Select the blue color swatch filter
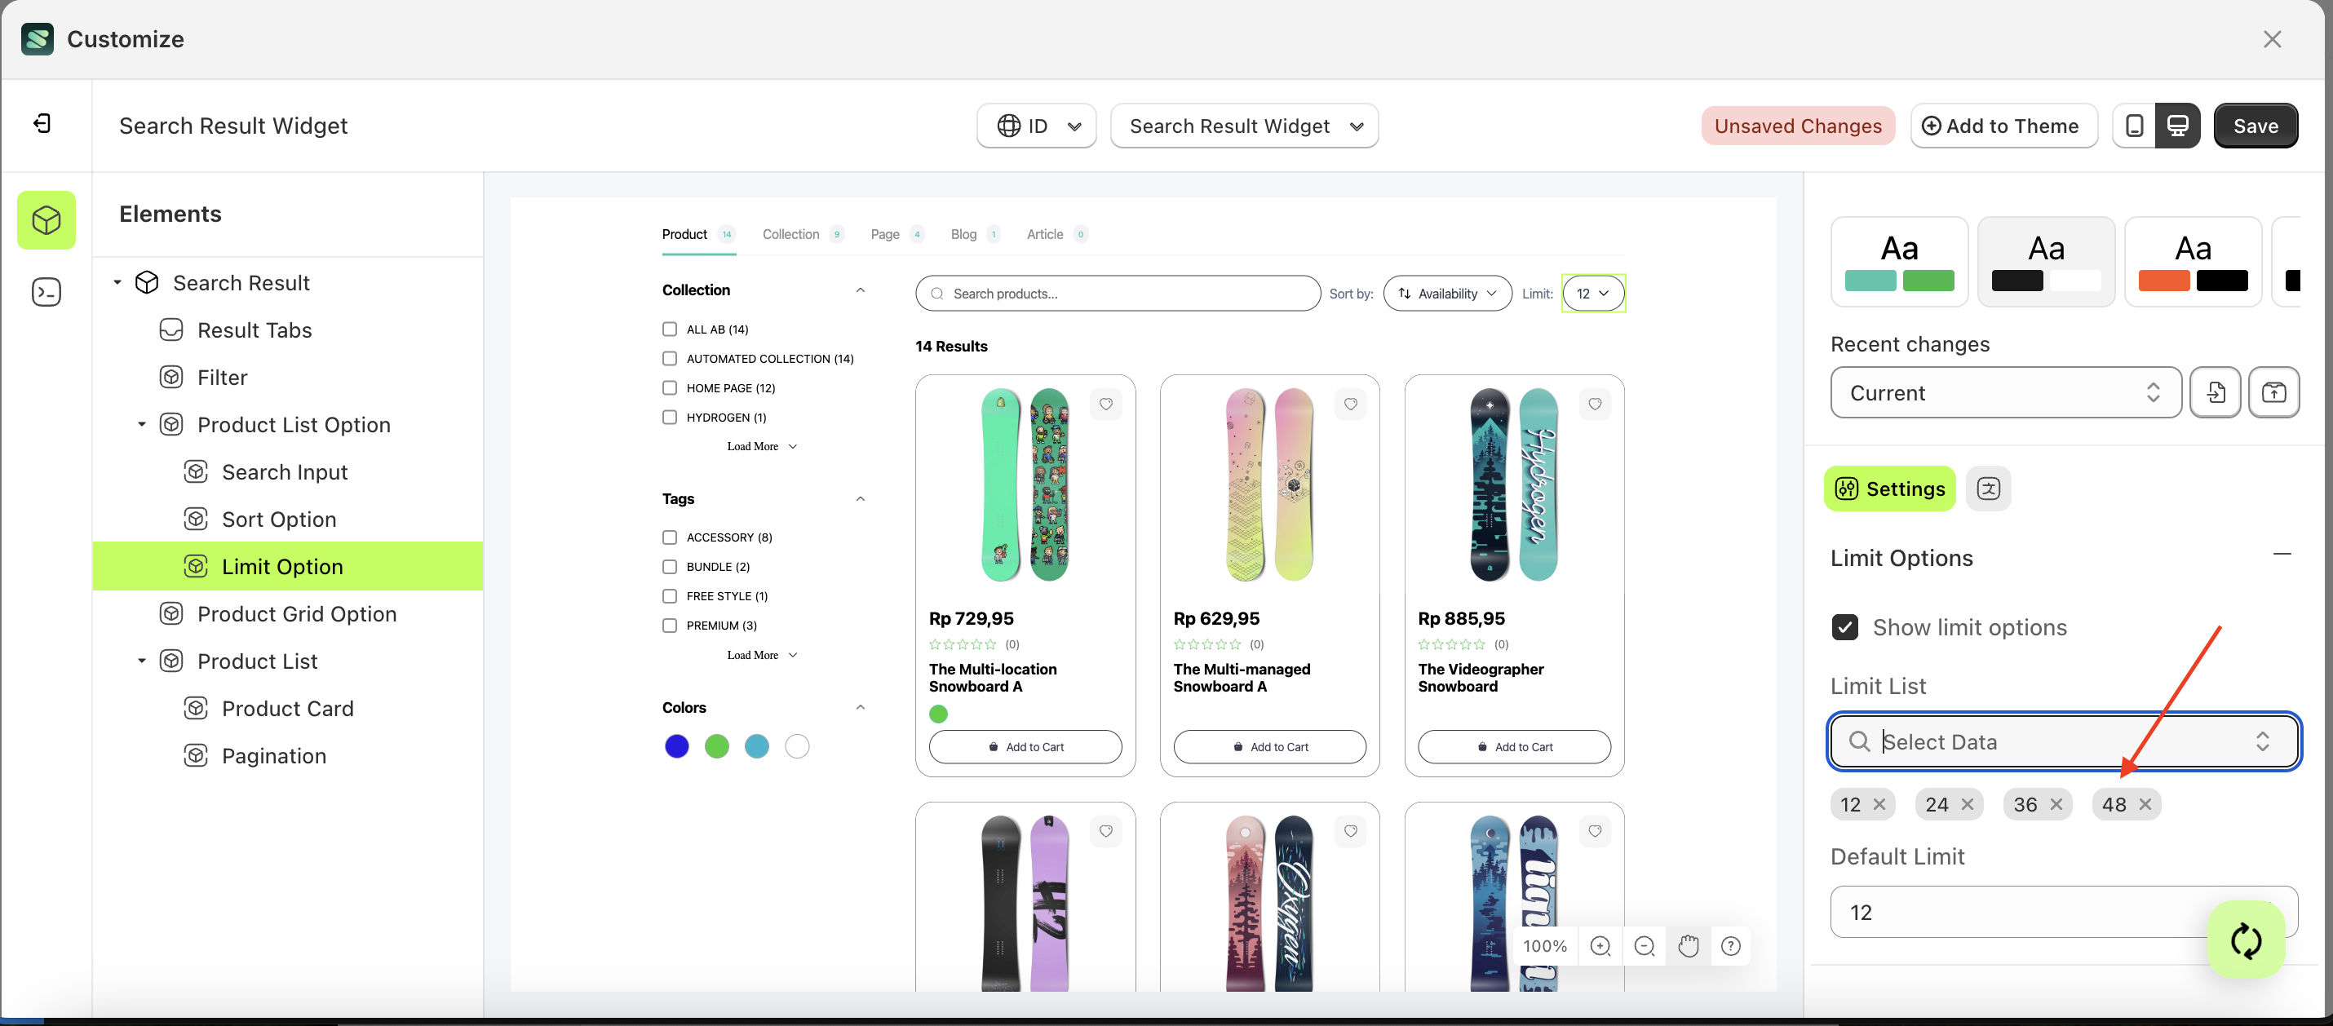 coord(676,745)
